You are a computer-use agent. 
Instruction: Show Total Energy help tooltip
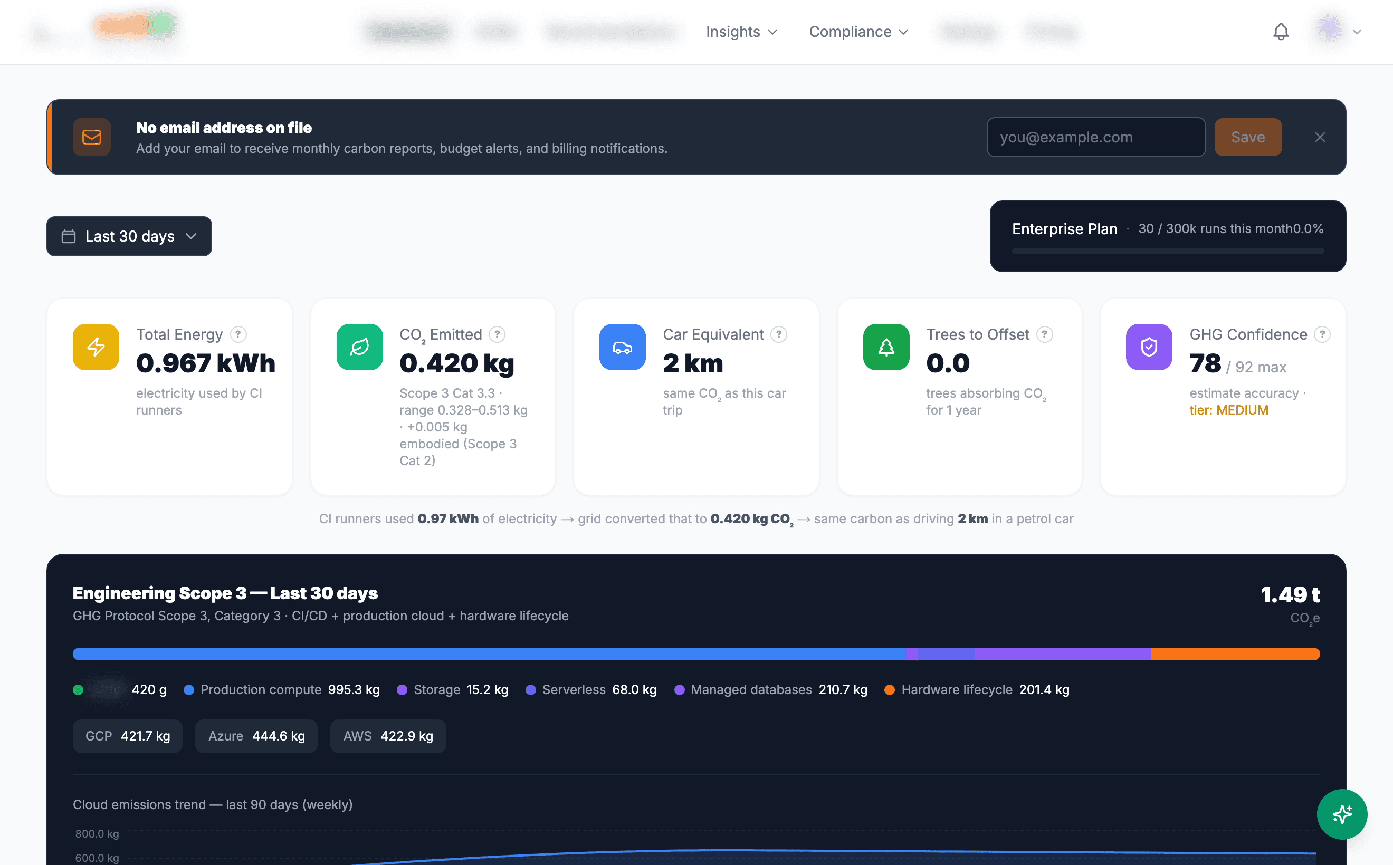[238, 334]
